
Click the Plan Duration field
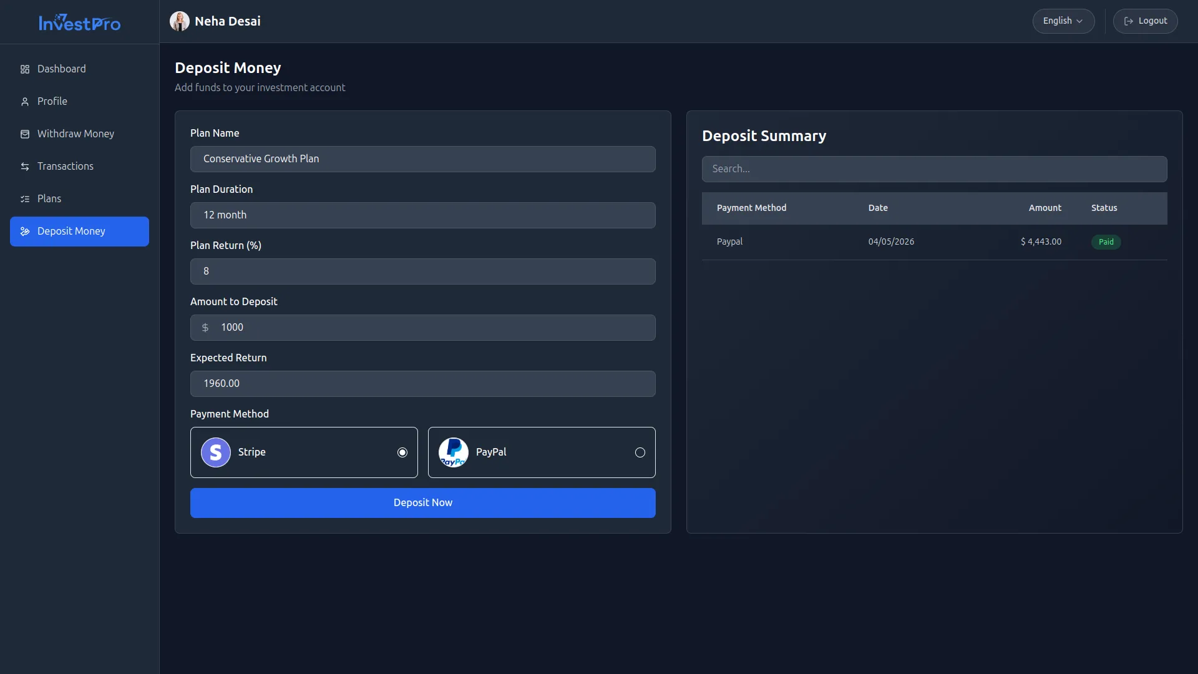[x=423, y=215]
